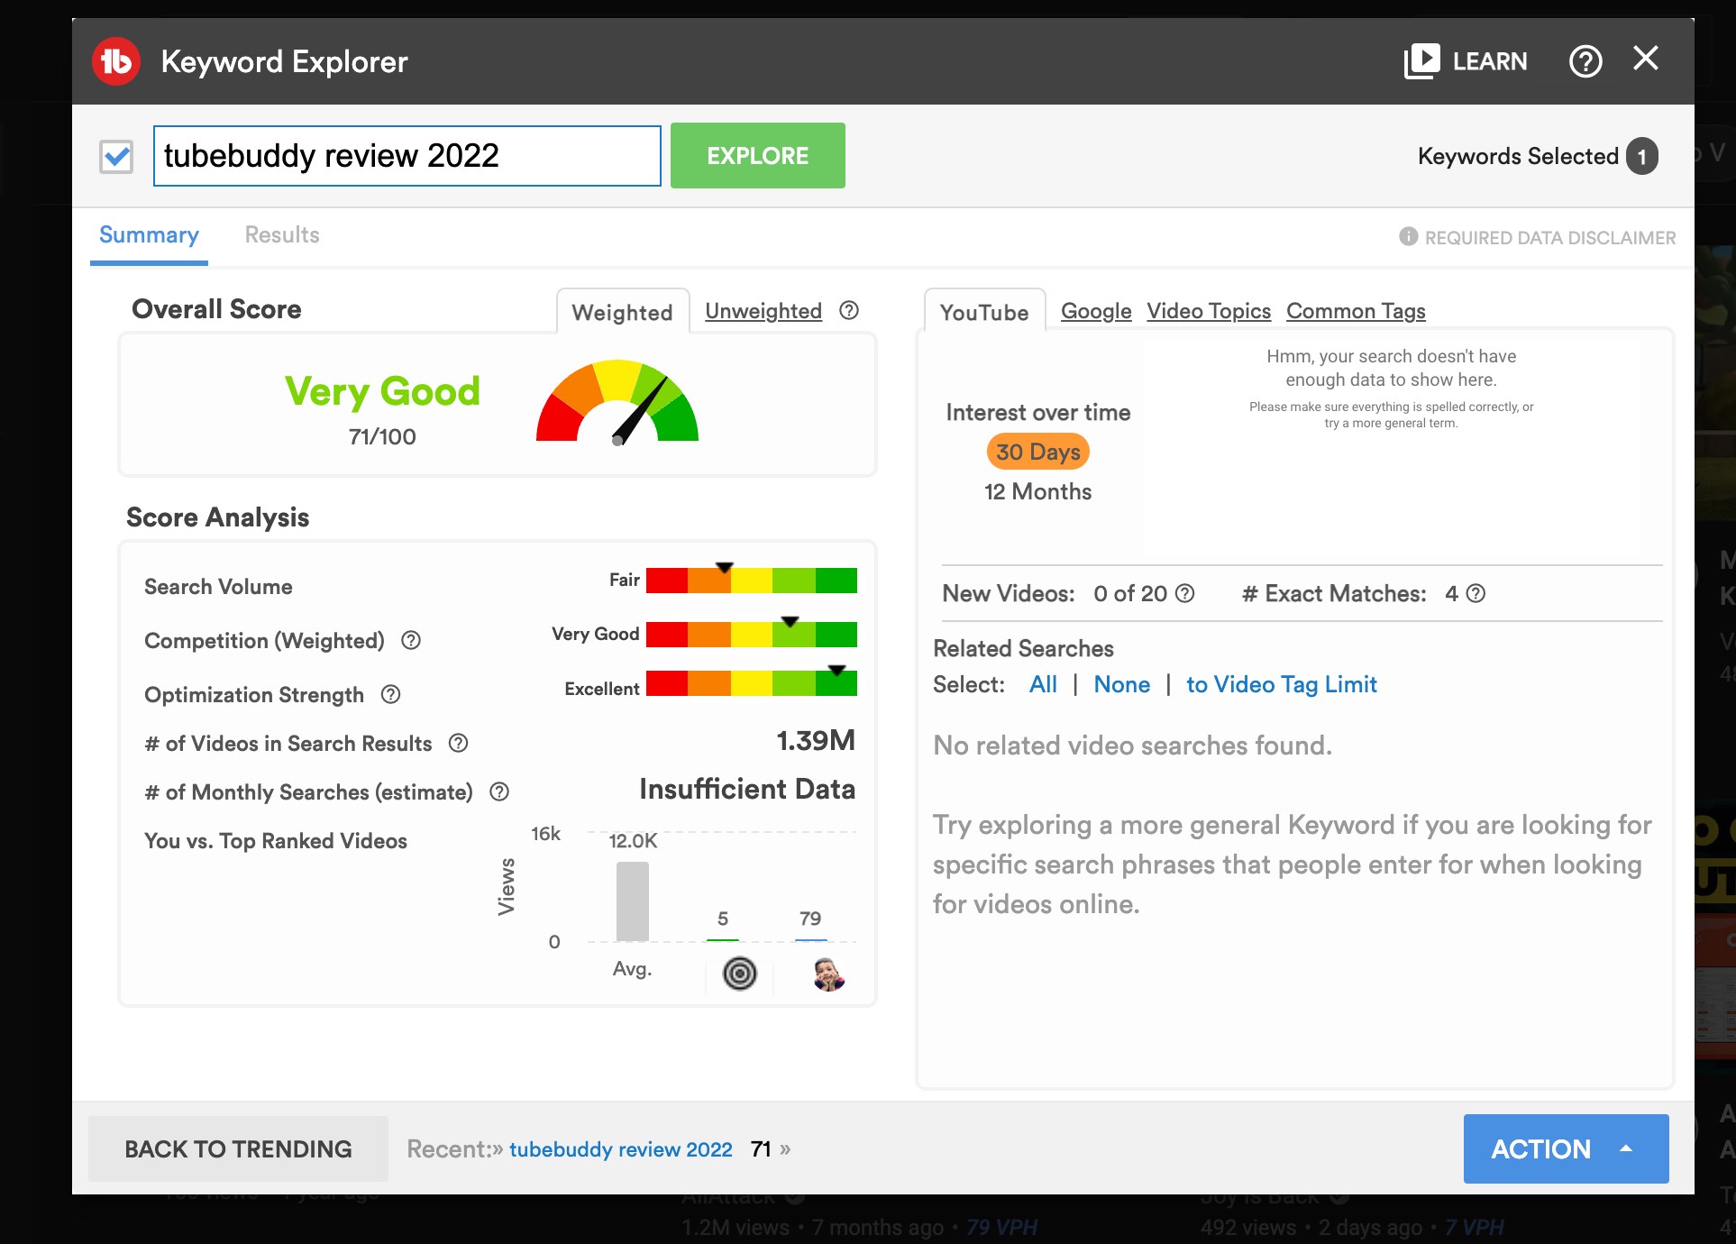Click the Insufficient Data value
This screenshot has height=1244, width=1736.
click(x=747, y=789)
